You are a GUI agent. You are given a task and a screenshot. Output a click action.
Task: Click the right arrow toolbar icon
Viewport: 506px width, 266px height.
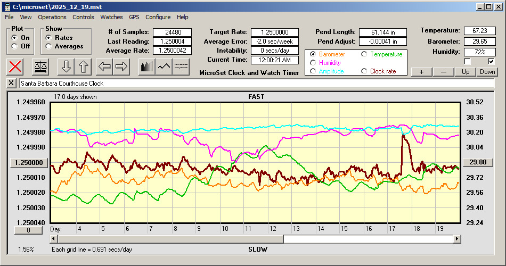click(x=121, y=66)
